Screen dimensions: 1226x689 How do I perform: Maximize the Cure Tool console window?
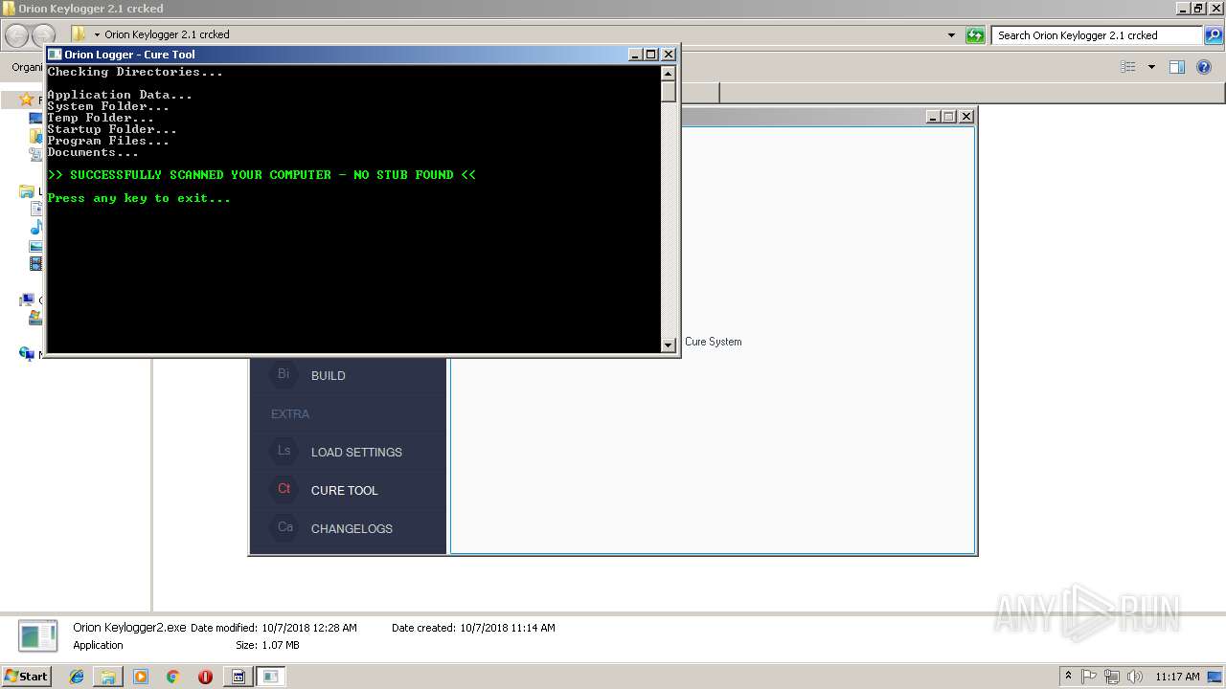point(651,55)
